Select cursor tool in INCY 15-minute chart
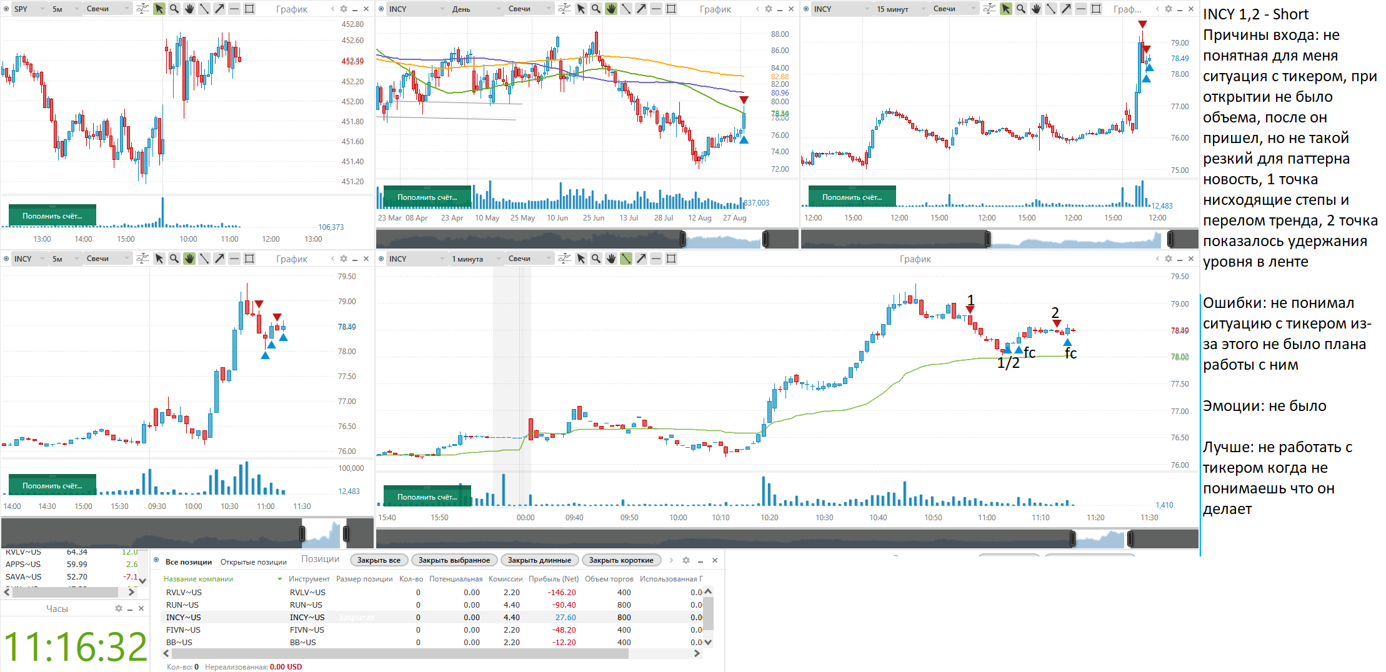Viewport: 1386px width, 672px height. (x=1006, y=9)
